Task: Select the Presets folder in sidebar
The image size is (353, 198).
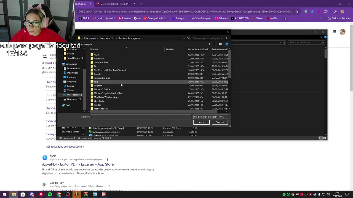Action: (x=70, y=54)
